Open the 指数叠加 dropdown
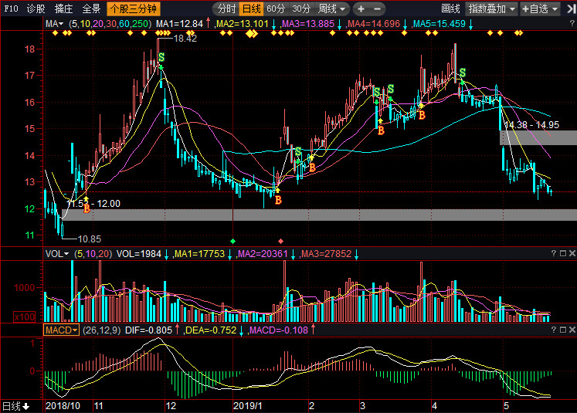 click(x=491, y=8)
